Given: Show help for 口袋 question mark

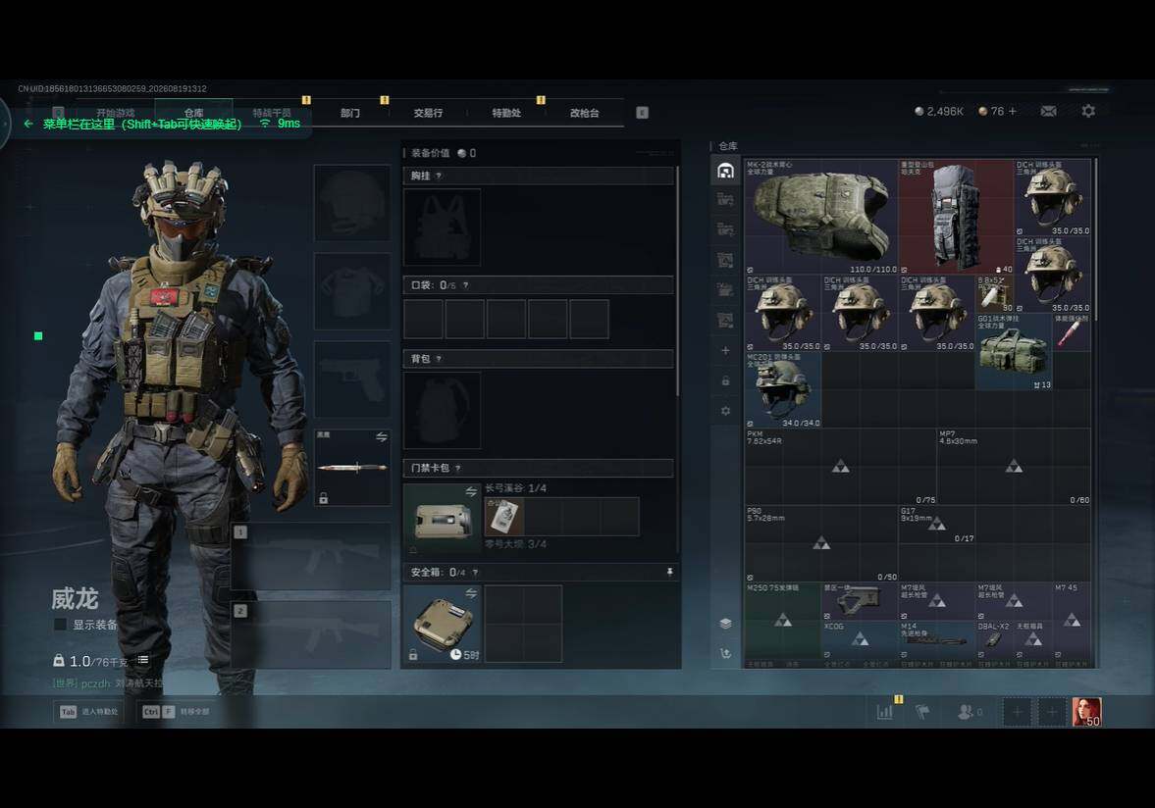Looking at the screenshot, I should 465,285.
